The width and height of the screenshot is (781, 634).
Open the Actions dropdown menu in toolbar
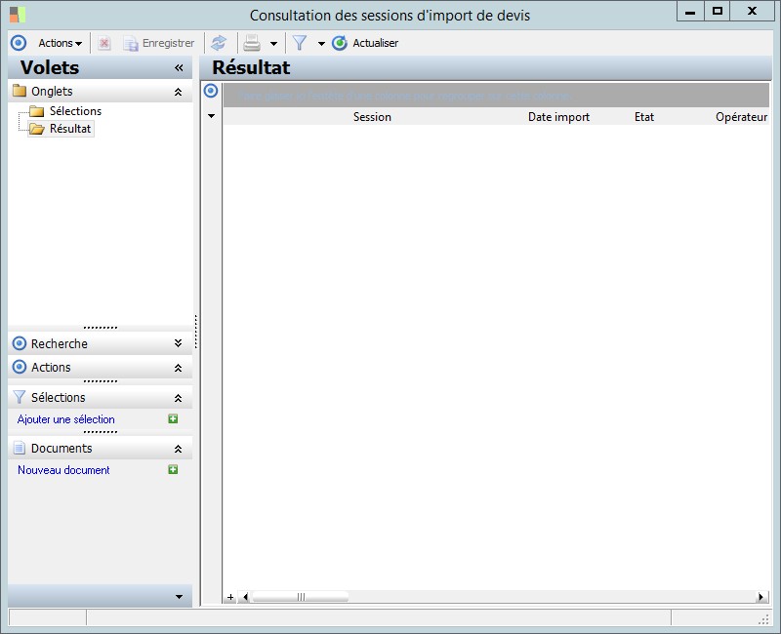pyautogui.click(x=60, y=43)
